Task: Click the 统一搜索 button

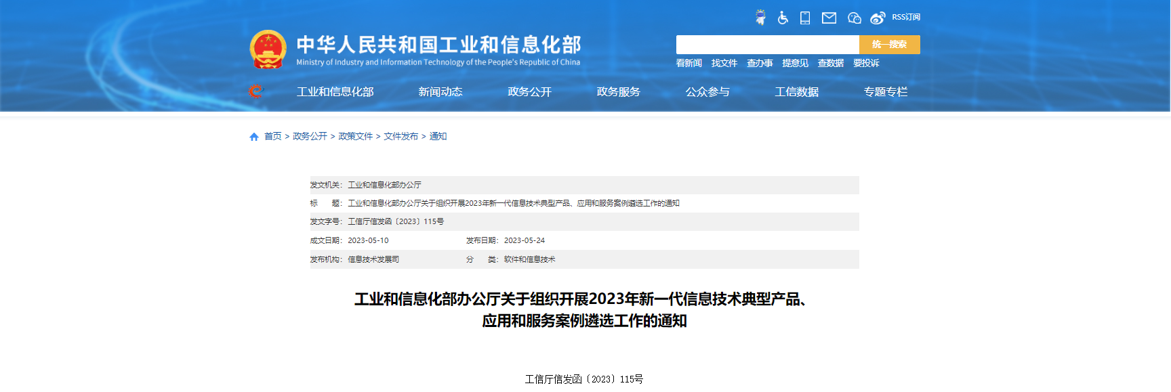Action: pyautogui.click(x=889, y=45)
